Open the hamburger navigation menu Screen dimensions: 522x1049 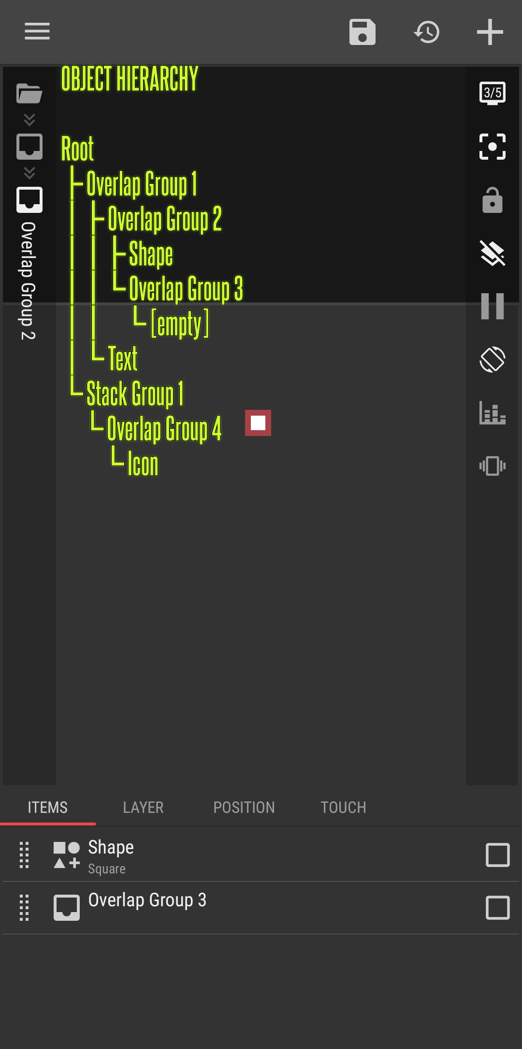[37, 31]
